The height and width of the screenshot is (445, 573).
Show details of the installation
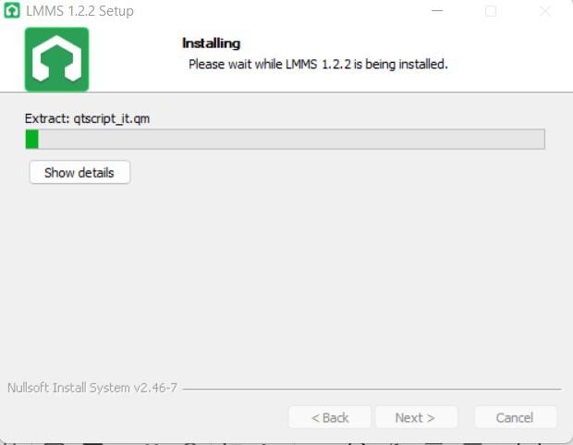pos(79,172)
